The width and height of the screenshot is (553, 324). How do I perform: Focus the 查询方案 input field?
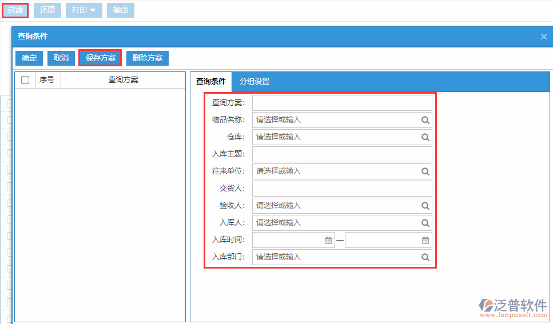tap(342, 103)
